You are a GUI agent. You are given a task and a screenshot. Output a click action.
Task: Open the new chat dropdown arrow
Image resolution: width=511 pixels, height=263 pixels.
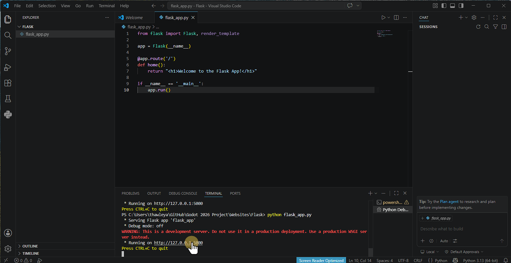pos(466,17)
